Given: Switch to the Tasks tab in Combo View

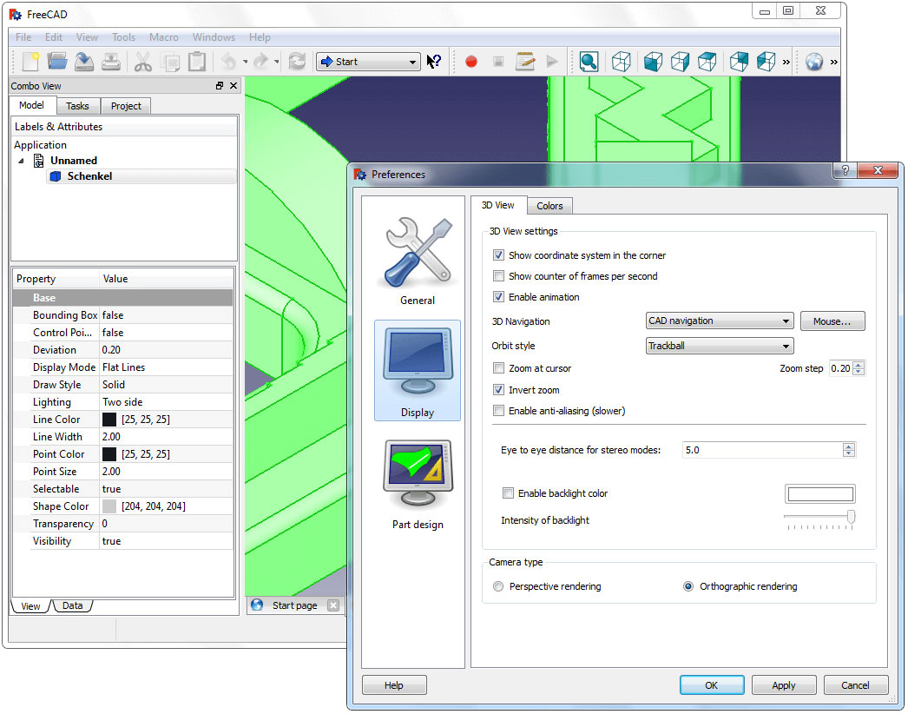Looking at the screenshot, I should [77, 105].
